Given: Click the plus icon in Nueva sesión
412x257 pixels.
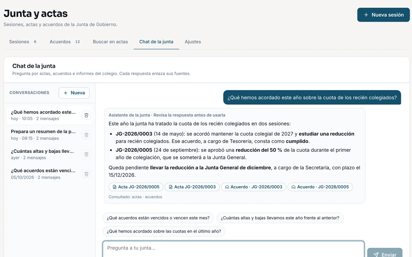Looking at the screenshot, I should coord(366,15).
